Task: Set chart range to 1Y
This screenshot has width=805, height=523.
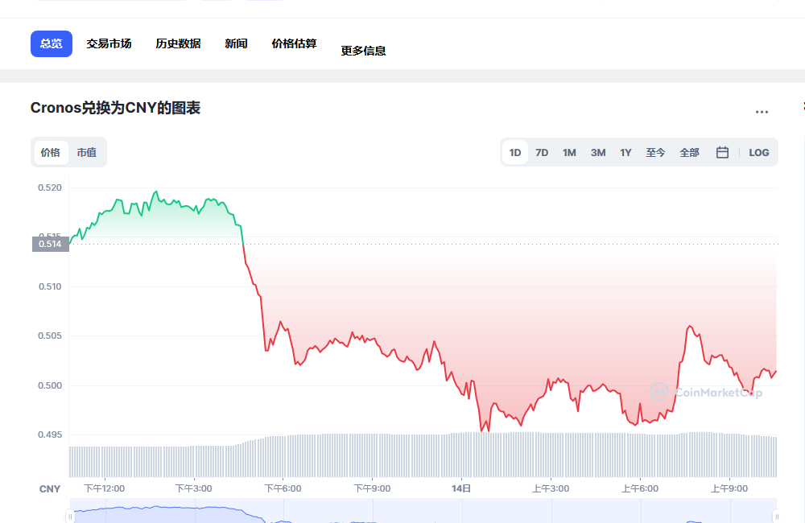Action: click(625, 152)
